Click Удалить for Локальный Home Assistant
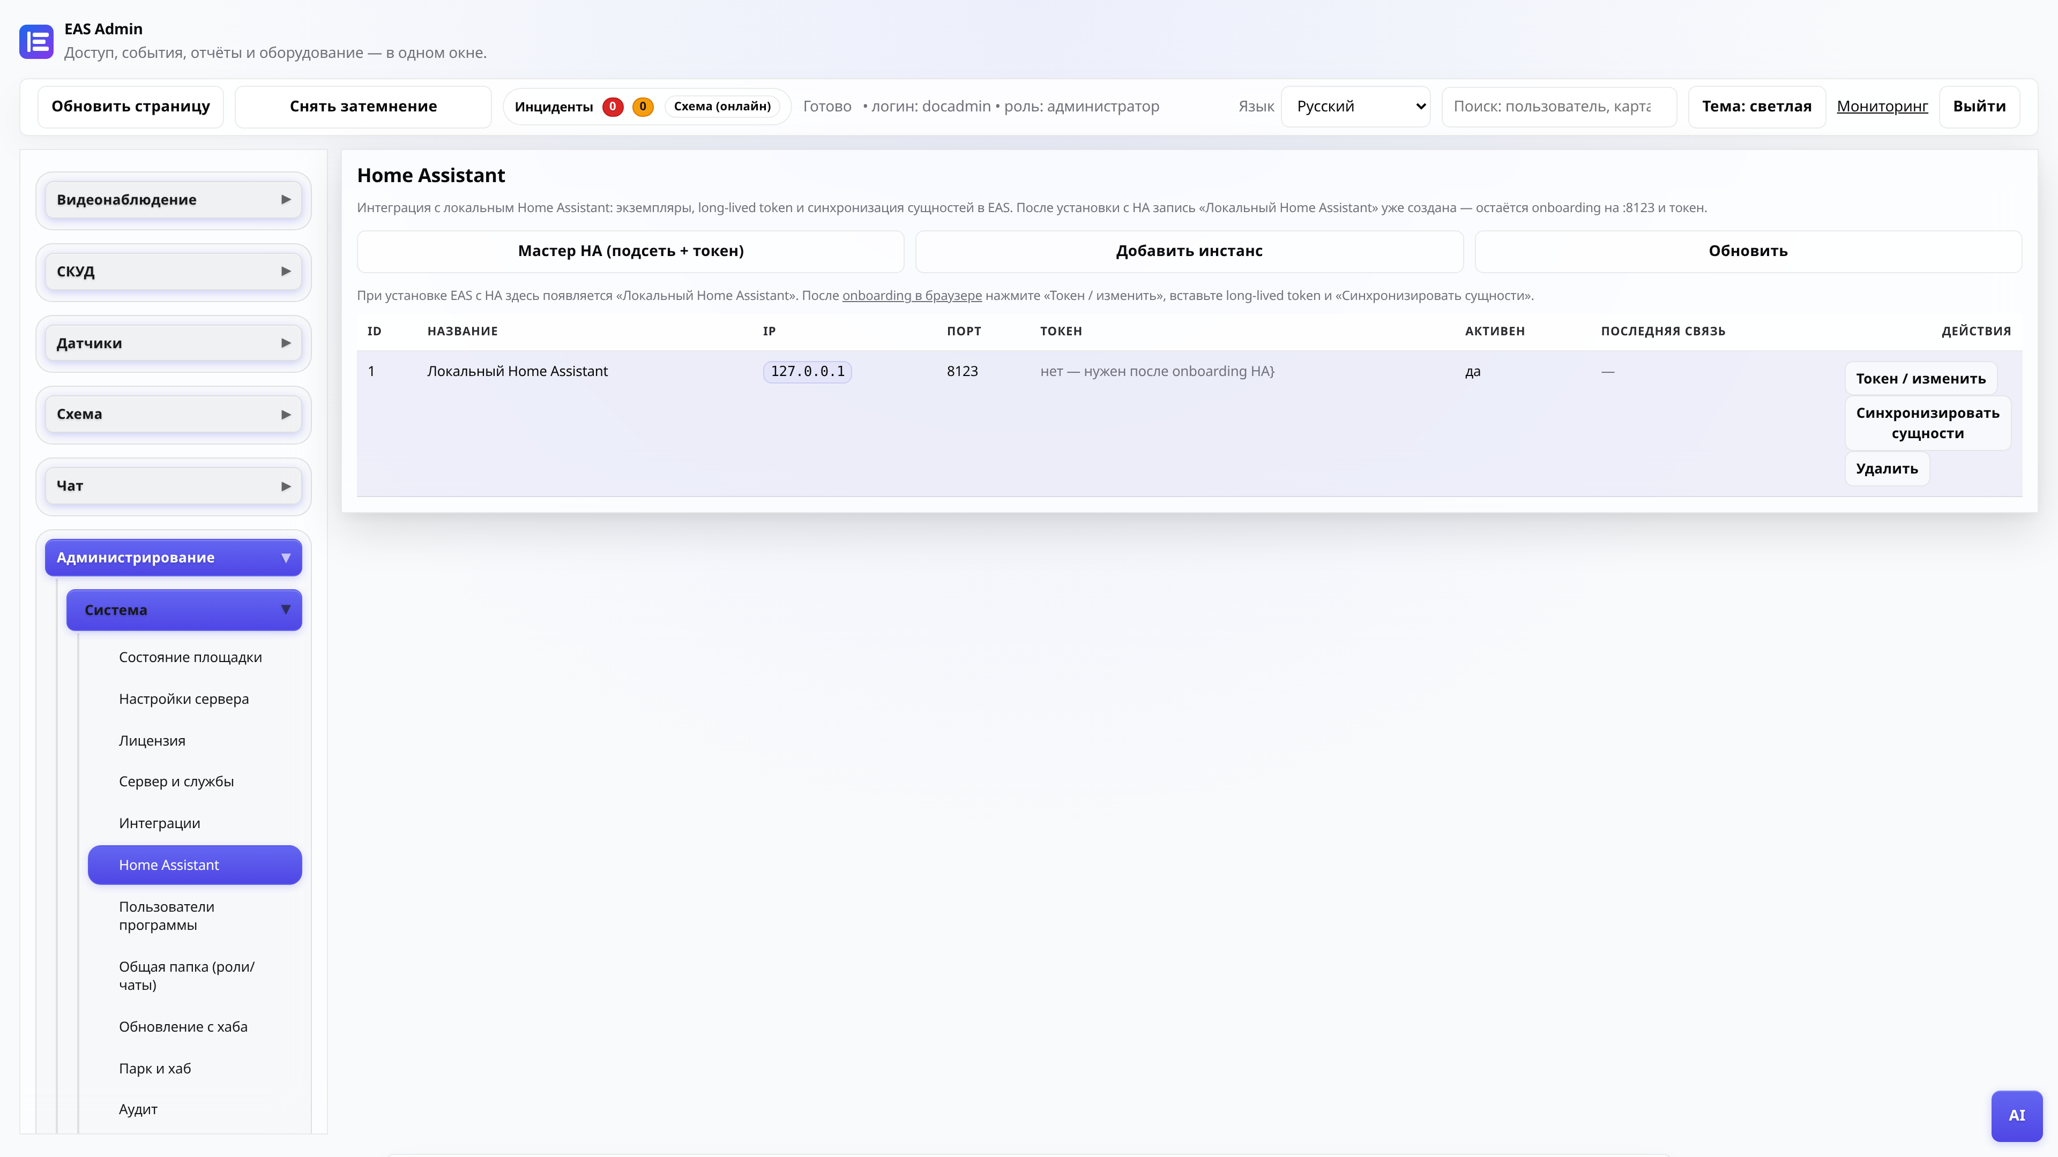The width and height of the screenshot is (2058, 1157). [1887, 469]
